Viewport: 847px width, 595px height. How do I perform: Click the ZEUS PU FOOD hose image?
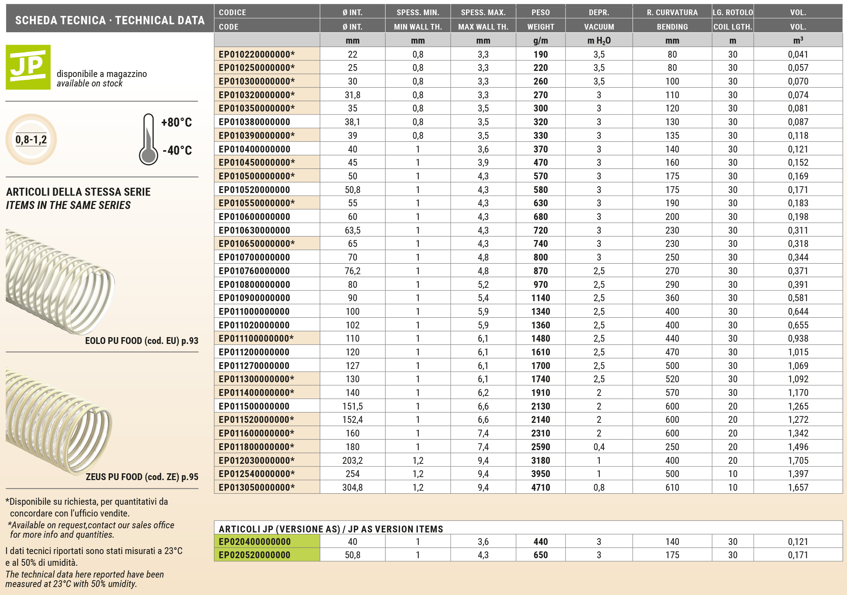(59, 421)
